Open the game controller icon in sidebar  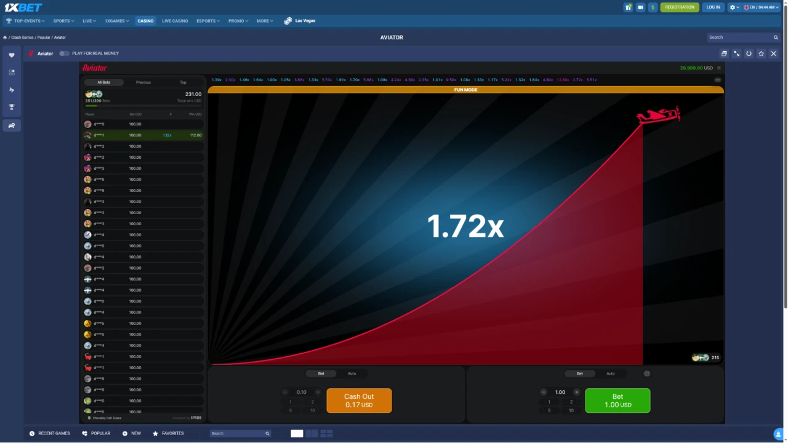[x=12, y=126]
